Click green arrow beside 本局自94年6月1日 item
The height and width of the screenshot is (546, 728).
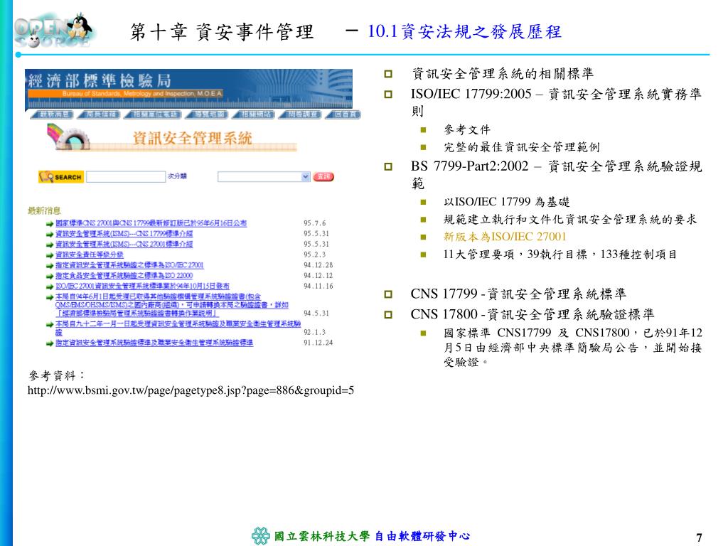(50, 297)
